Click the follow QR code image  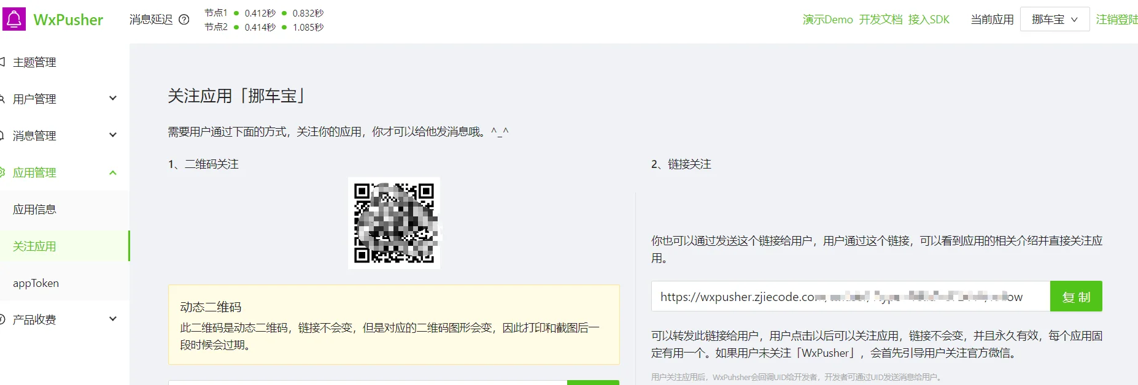[x=394, y=223]
